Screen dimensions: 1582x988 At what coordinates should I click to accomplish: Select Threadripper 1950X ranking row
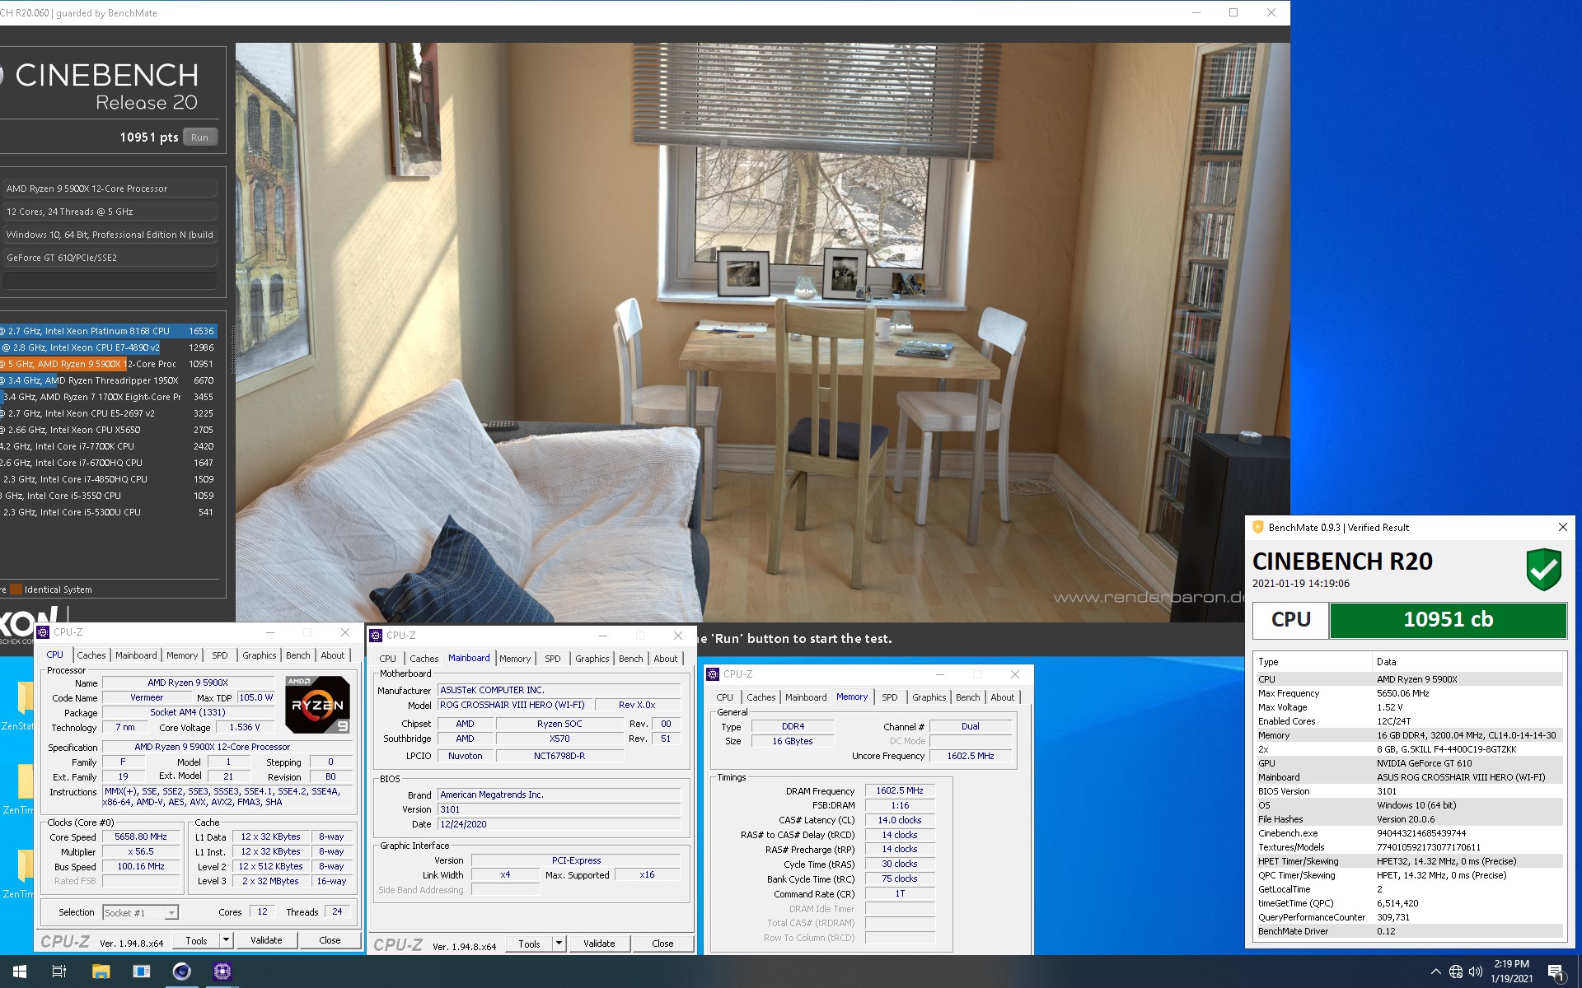tap(109, 380)
